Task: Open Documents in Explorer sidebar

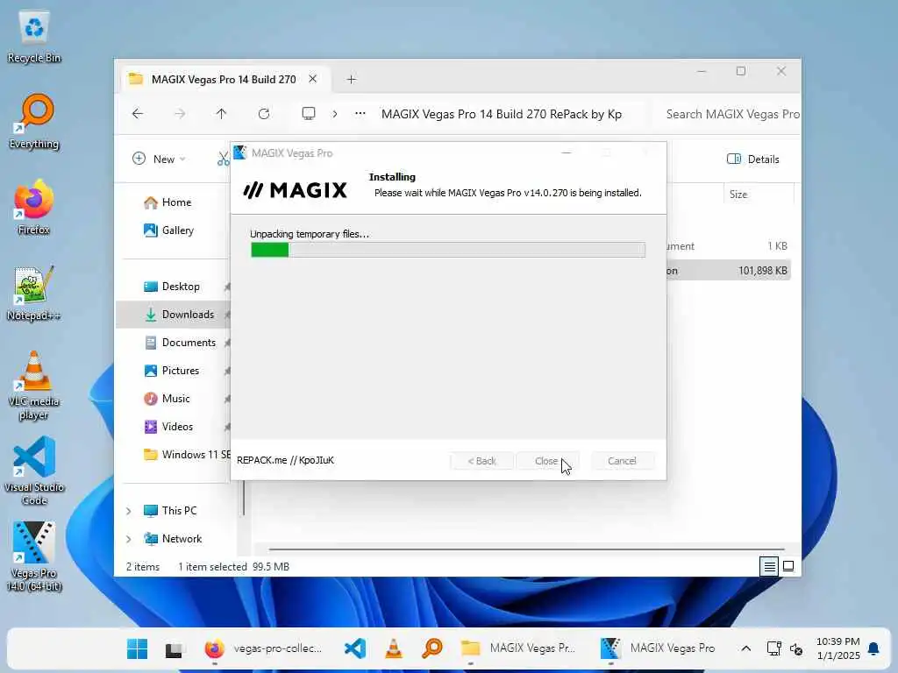Action: [x=189, y=343]
